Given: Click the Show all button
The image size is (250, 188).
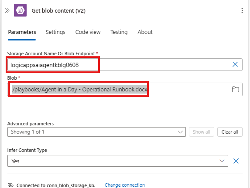Looking at the screenshot, I should coord(202,132).
